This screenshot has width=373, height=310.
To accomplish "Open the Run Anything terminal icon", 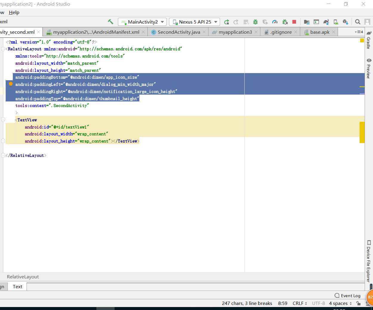I will pos(316,22).
